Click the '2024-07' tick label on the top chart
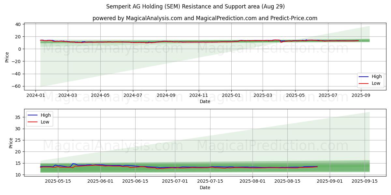 click(133, 96)
